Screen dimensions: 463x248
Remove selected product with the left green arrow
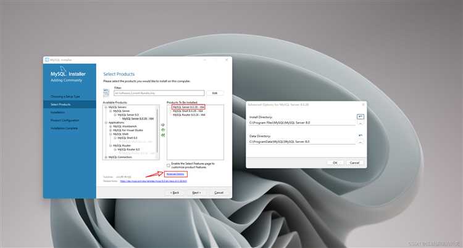pyautogui.click(x=163, y=130)
